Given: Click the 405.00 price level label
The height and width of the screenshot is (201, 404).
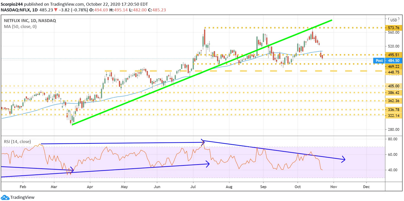Looking at the screenshot, I should (x=393, y=86).
